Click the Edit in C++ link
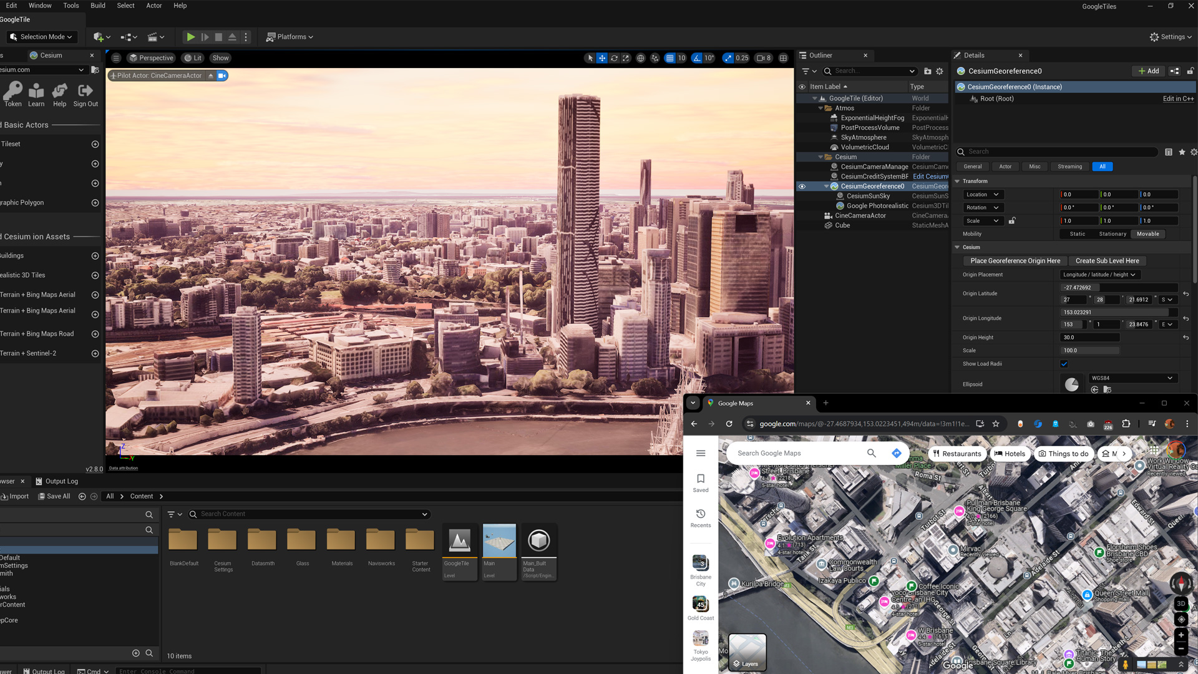1198x674 pixels. pos(1178,99)
